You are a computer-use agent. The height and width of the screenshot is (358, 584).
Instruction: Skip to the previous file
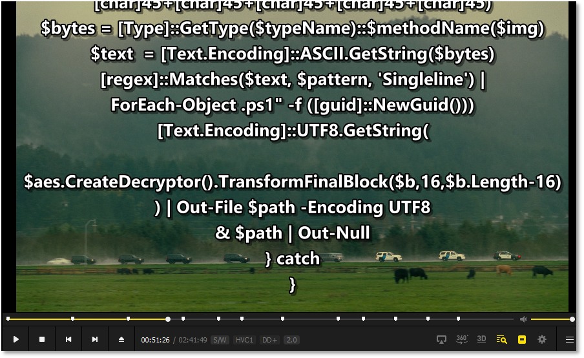coord(68,339)
